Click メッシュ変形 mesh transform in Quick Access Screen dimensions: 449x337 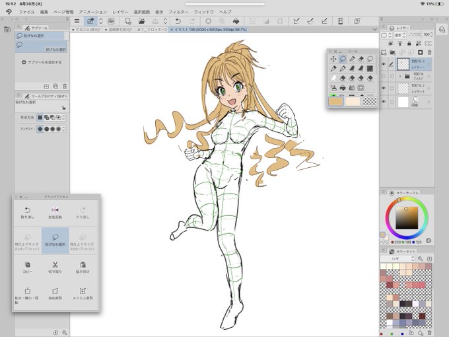pos(83,294)
